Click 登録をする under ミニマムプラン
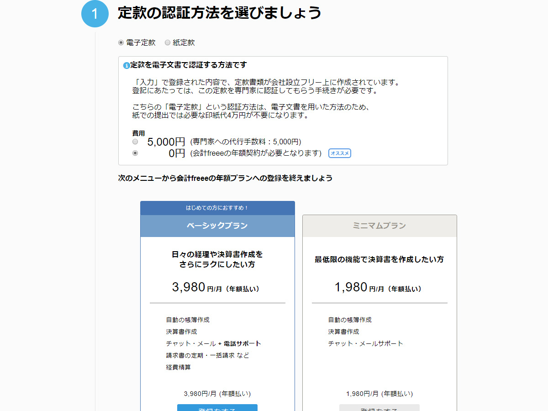 [x=379, y=409]
